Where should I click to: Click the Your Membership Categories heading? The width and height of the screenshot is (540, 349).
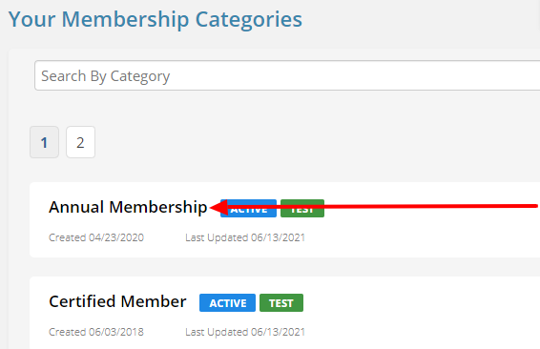[x=156, y=19]
